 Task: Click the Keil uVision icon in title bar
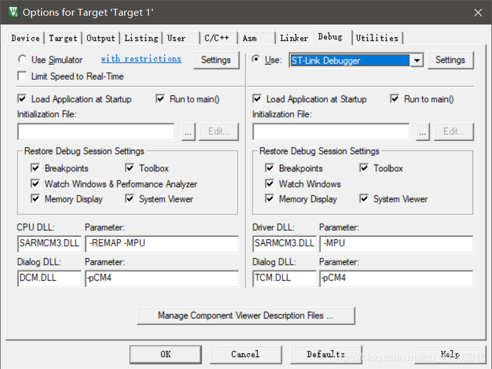point(13,12)
